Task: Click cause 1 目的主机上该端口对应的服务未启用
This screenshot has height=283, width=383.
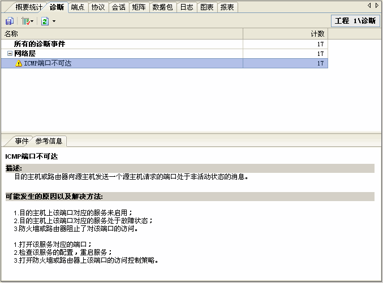Action: click(x=73, y=213)
